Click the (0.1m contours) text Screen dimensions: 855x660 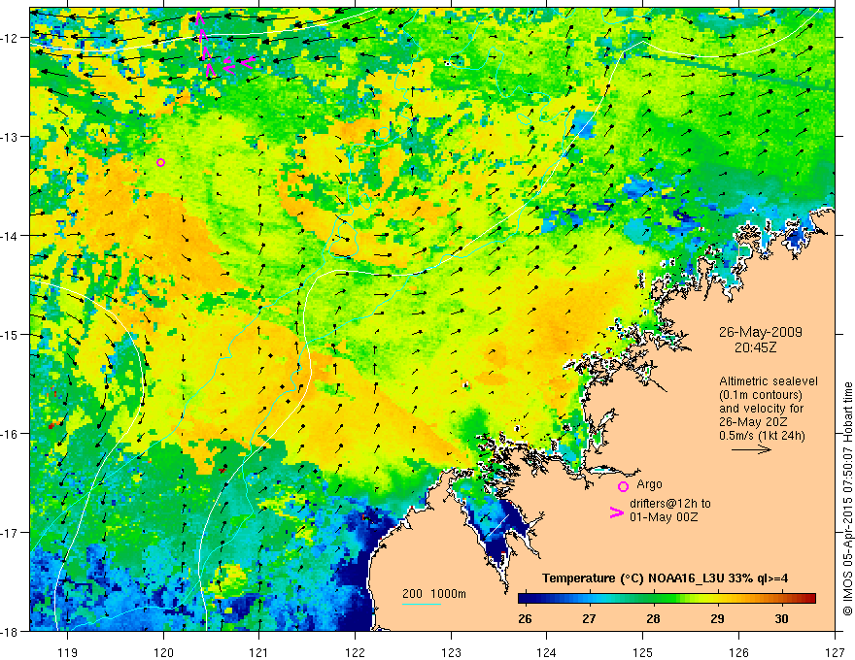761,395
